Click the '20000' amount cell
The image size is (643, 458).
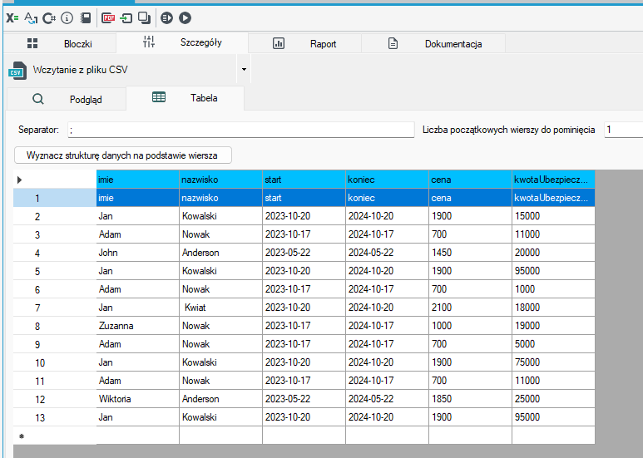(554, 253)
